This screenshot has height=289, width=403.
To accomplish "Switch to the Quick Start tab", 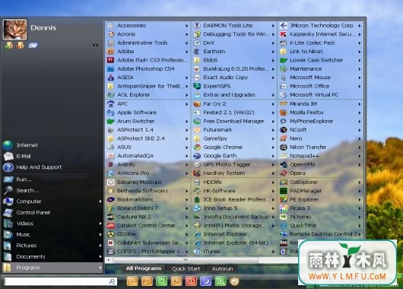I will pos(186,268).
